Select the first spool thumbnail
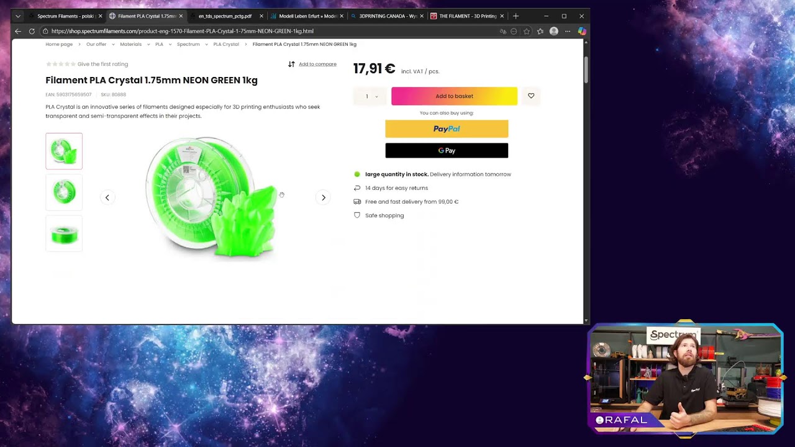The height and width of the screenshot is (447, 795). 64,151
